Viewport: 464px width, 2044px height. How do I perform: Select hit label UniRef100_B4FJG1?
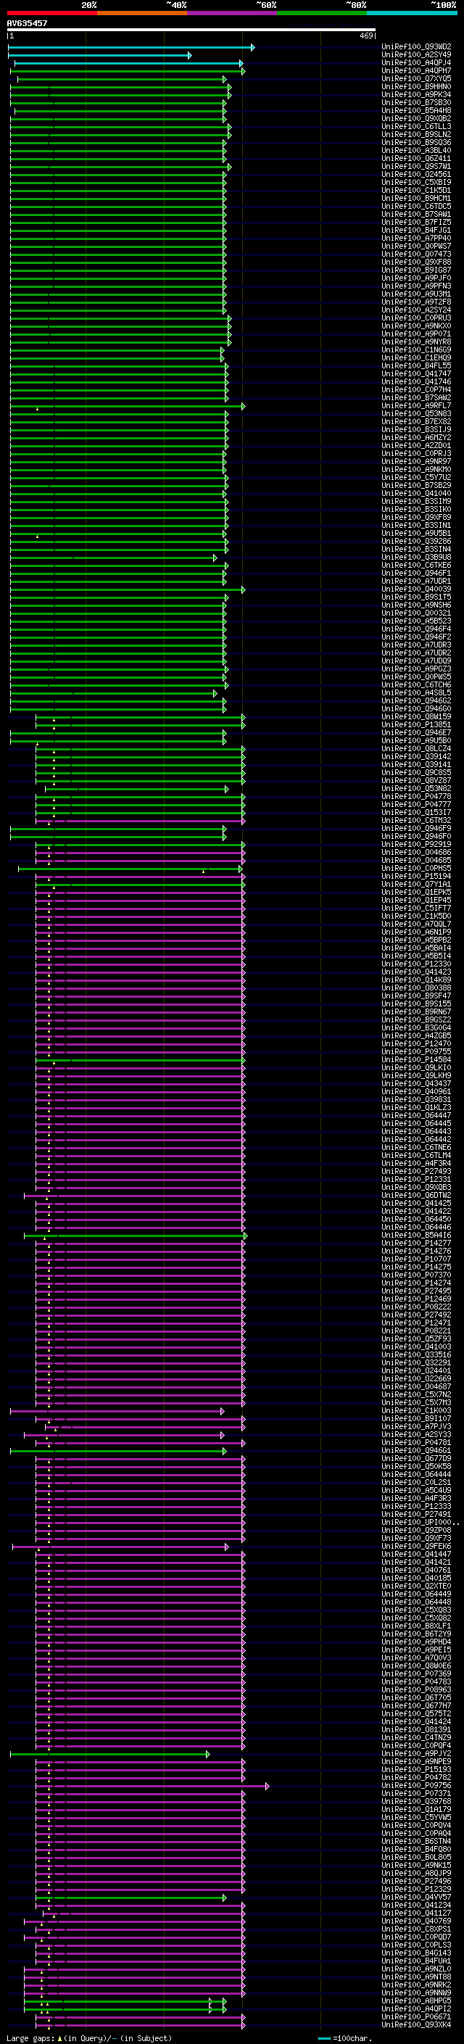click(x=416, y=230)
